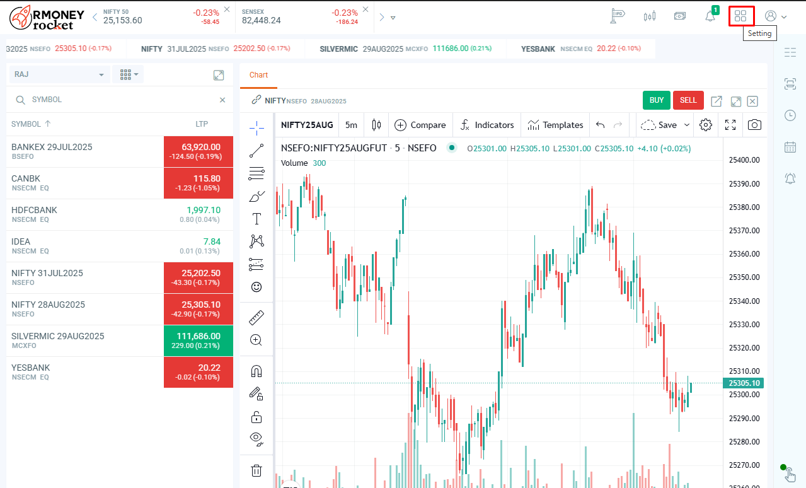Click the red SELL button

point(688,100)
